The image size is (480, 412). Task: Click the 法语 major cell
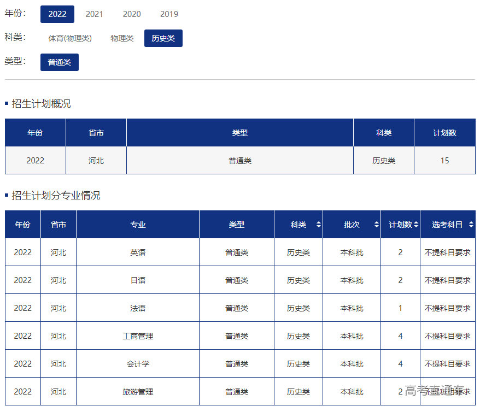pos(138,308)
